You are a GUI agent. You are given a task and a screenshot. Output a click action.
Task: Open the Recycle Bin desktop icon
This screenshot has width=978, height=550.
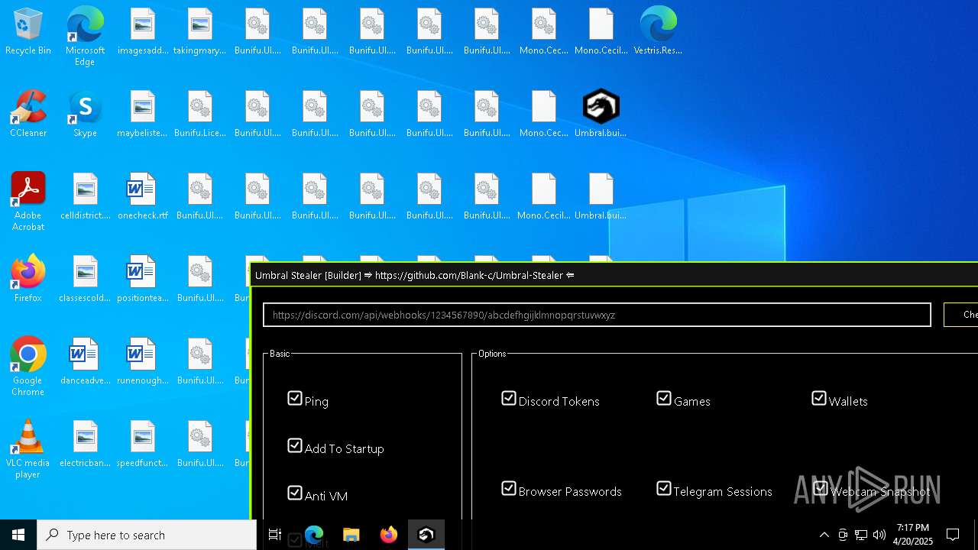[x=28, y=32]
